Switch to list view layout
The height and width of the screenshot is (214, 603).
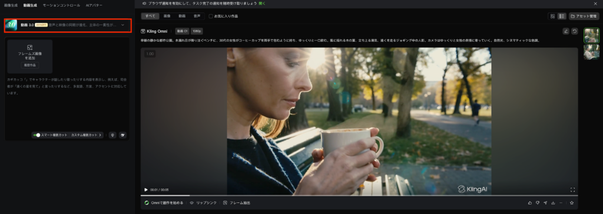click(561, 16)
